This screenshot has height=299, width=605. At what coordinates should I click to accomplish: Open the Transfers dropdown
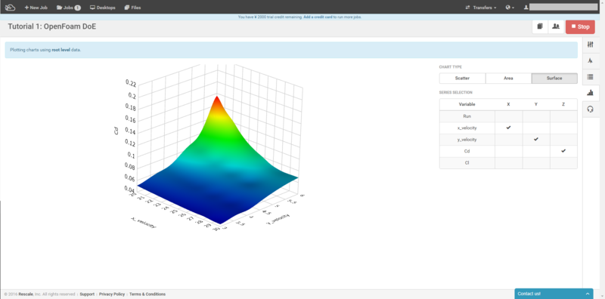tap(481, 8)
